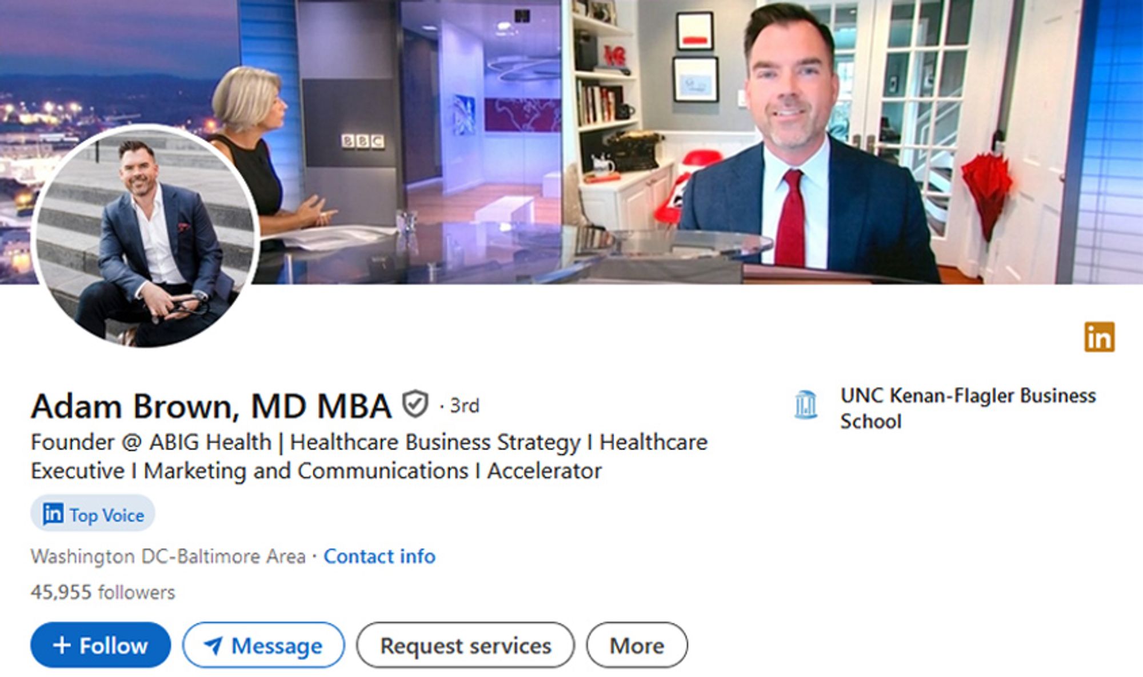
Task: Click the gold LinkedIn Premium badge icon
Action: (x=1100, y=337)
